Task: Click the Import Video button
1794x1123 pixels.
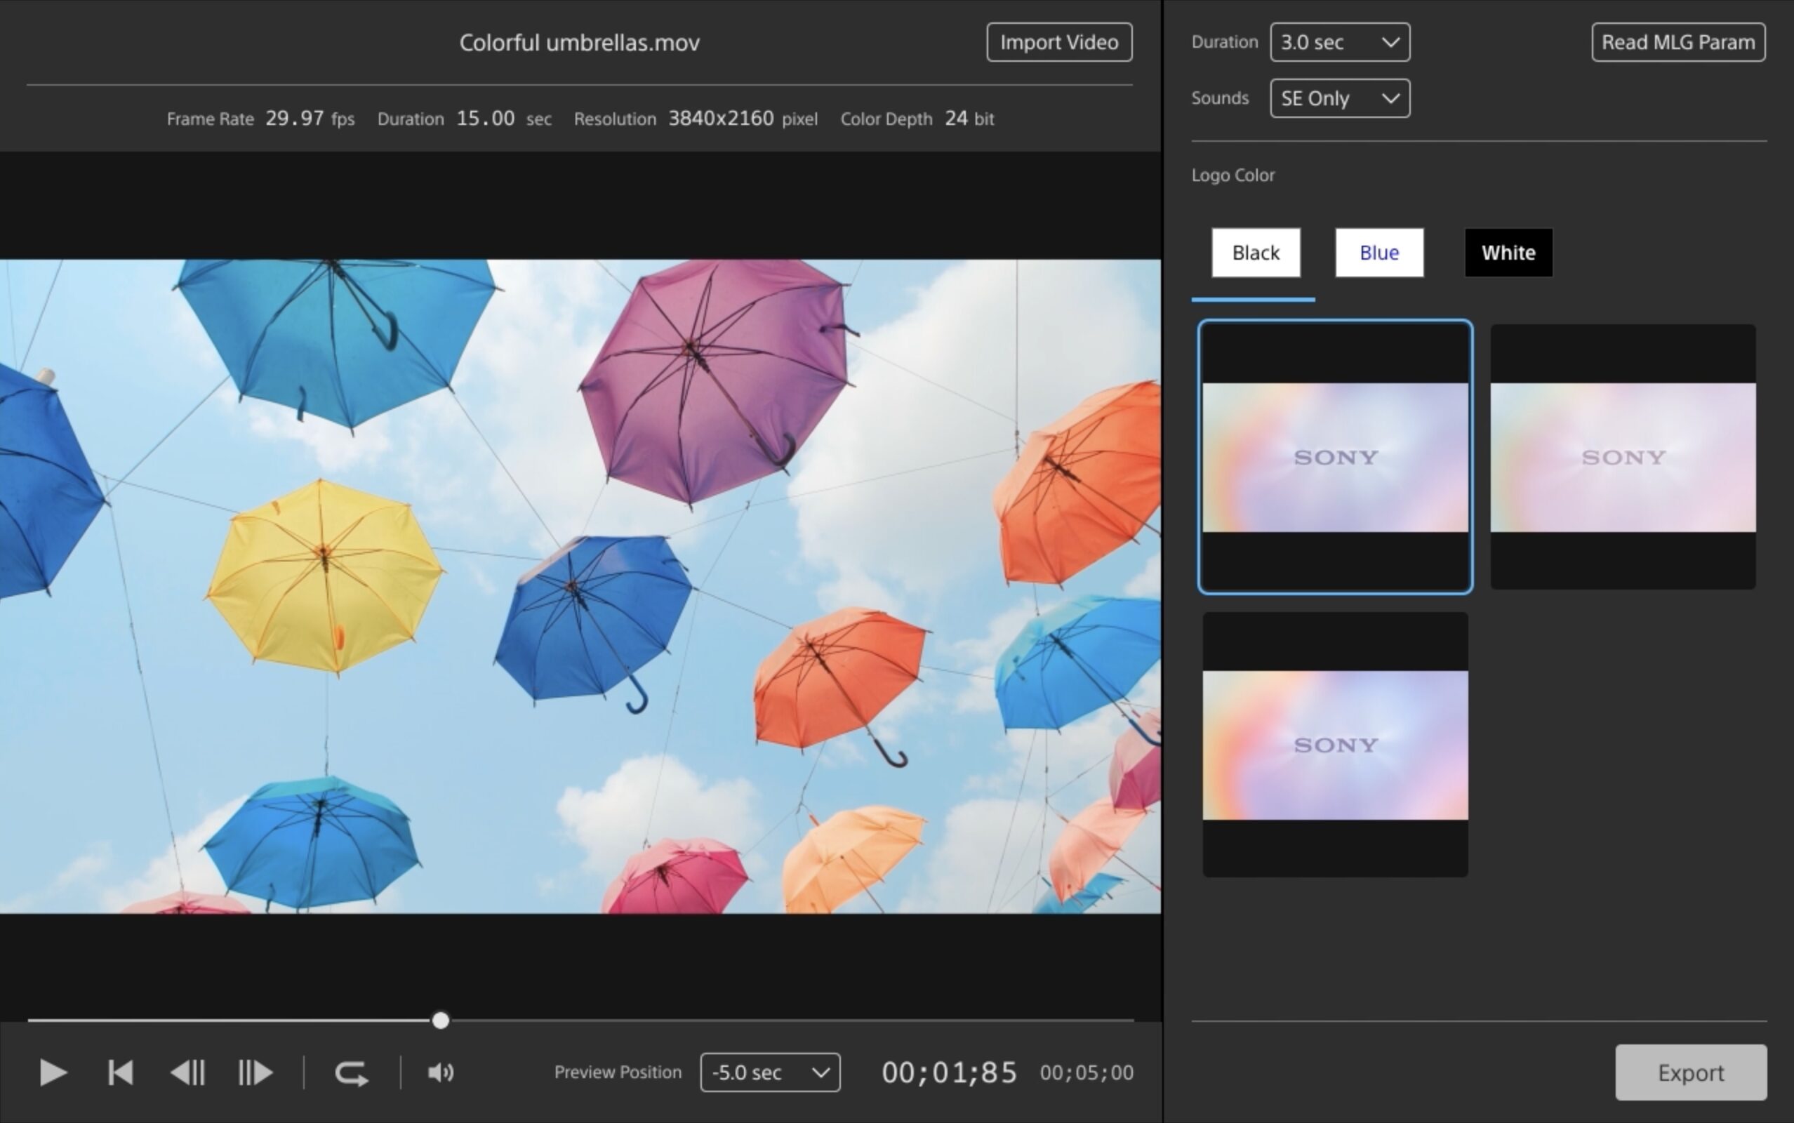Action: coord(1058,42)
